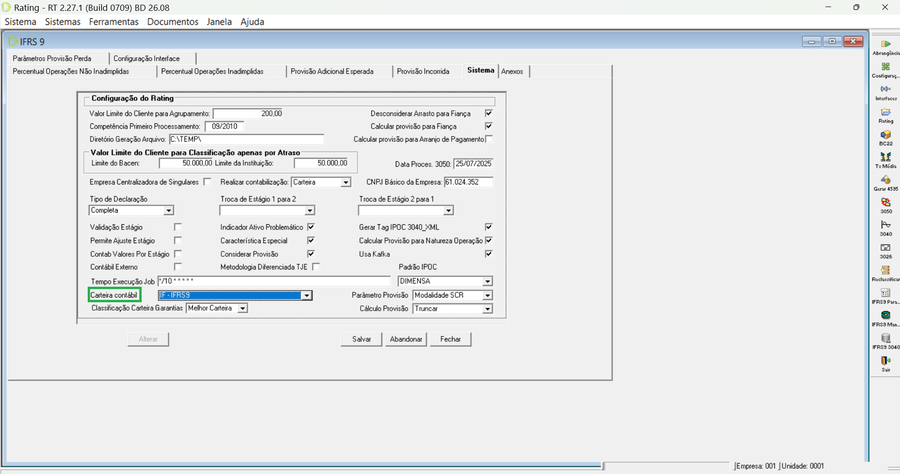The height and width of the screenshot is (474, 900).
Task: Toggle Característica Especial checkbox
Action: [x=310, y=240]
